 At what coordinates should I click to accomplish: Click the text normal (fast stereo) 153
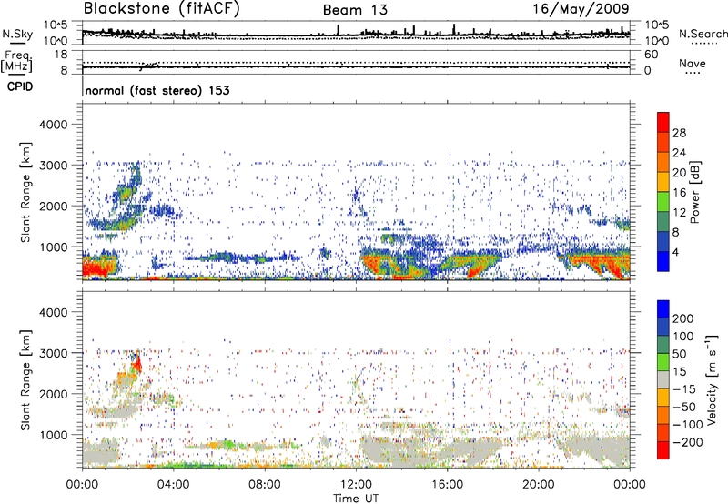coord(157,90)
